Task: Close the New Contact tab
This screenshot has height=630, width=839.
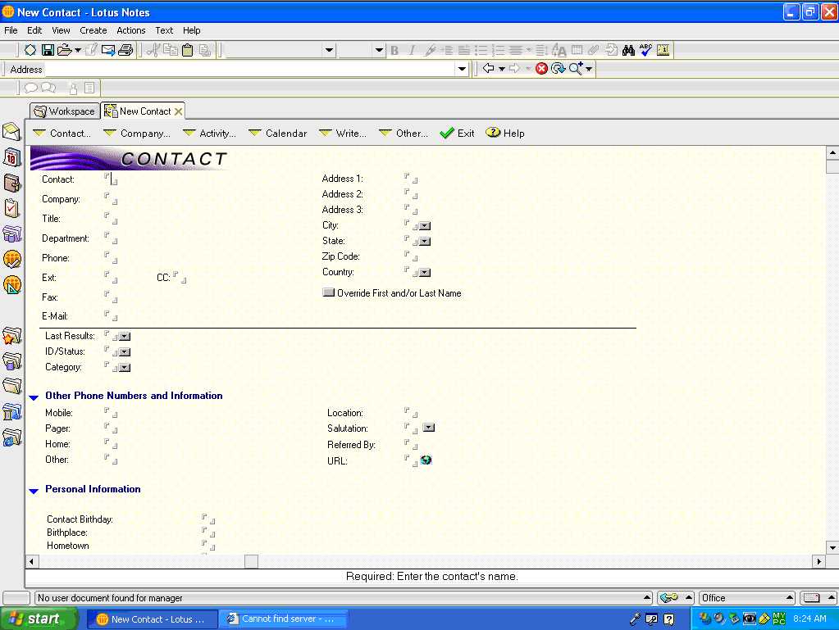Action: click(178, 111)
